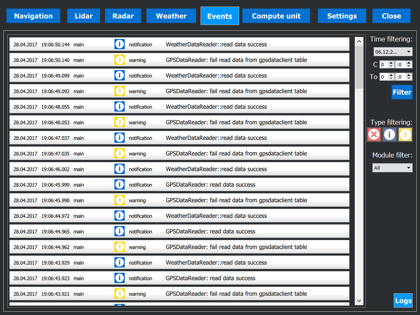This screenshot has height=315, width=420.
Task: Click the info icon on the 19:06:47.037 row
Action: click(119, 138)
